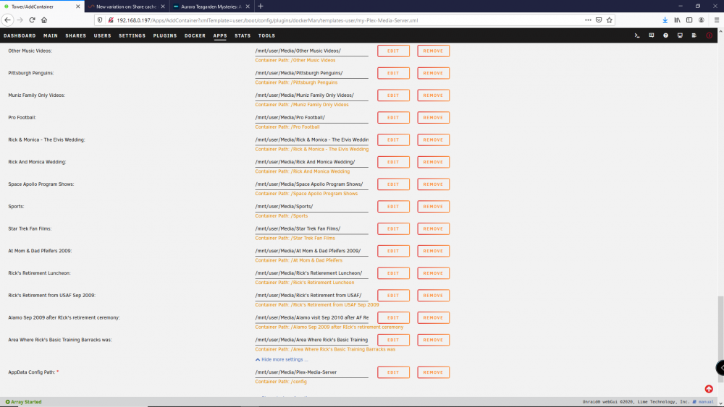The height and width of the screenshot is (407, 724).
Task: Open the red alert notifications icon
Action: 710,35
